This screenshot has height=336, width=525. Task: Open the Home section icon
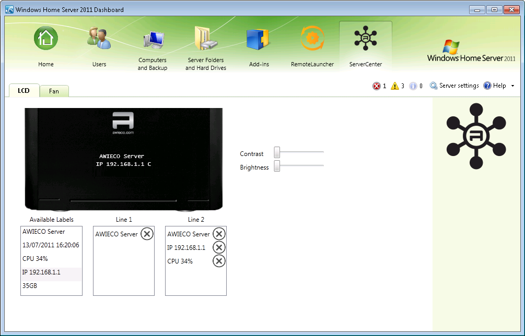tap(46, 38)
